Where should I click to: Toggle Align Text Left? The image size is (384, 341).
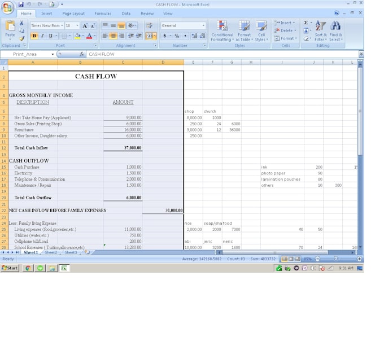coord(105,36)
